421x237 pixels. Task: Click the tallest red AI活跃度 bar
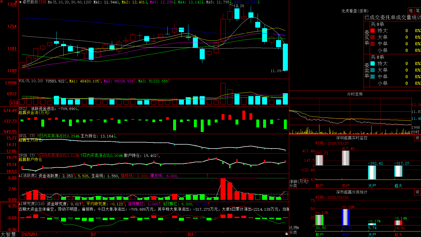point(223,189)
